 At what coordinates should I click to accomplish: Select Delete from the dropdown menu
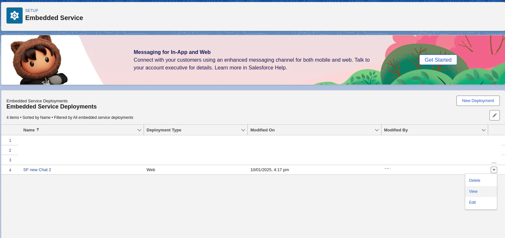pos(474,180)
